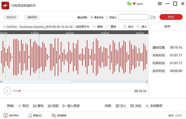The width and height of the screenshot is (186, 119).
Task: Zoom in with the 放大 button
Action: coord(128,27)
